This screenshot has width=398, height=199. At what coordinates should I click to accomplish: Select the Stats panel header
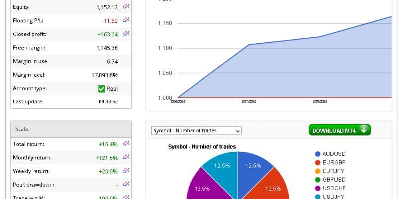(x=71, y=129)
